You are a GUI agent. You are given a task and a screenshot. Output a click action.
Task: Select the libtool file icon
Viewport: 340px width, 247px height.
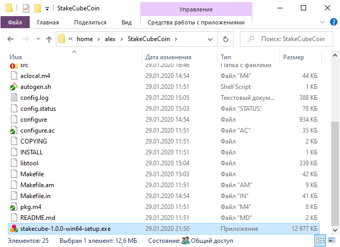(x=14, y=163)
